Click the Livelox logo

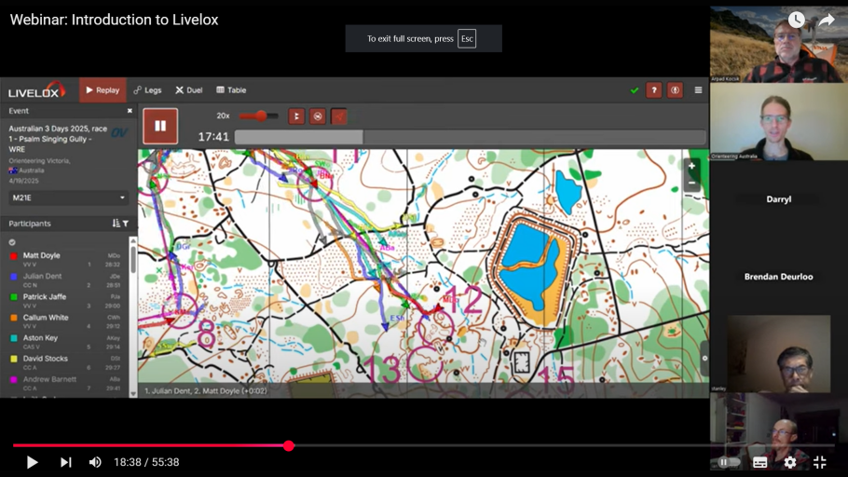[x=36, y=91]
